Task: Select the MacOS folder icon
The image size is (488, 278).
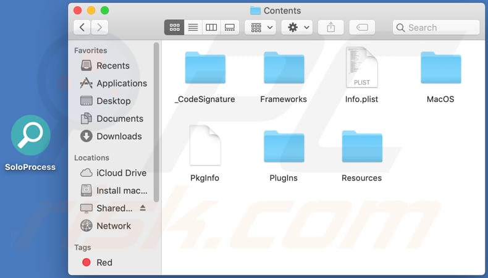Action: coord(440,68)
